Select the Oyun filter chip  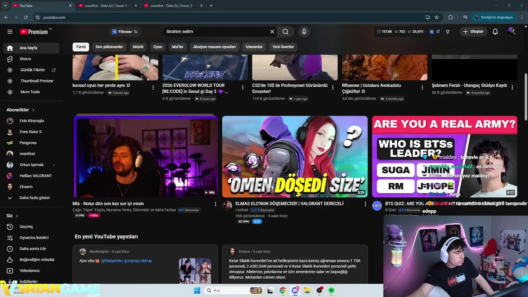pos(158,47)
